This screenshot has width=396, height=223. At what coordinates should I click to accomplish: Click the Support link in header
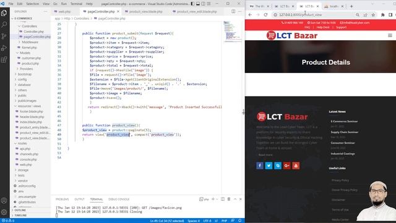(x=341, y=27)
